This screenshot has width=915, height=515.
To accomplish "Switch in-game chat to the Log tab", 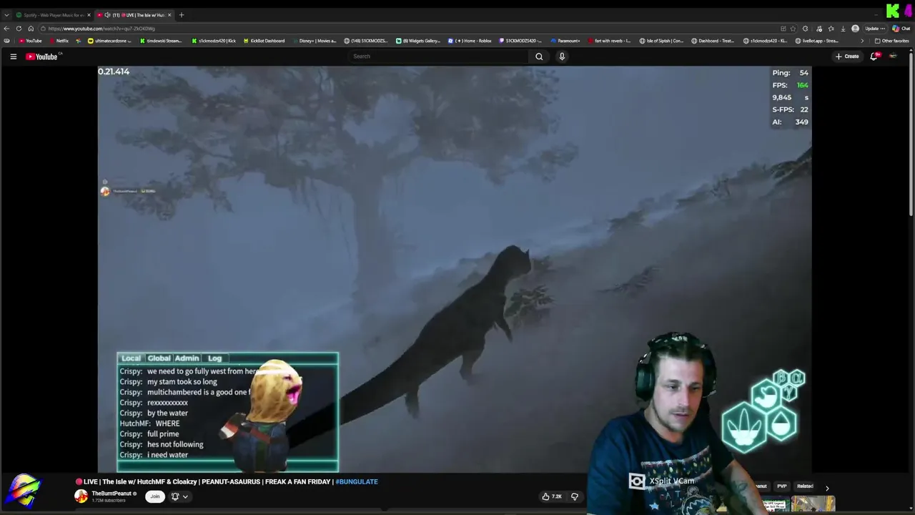I will (x=214, y=358).
